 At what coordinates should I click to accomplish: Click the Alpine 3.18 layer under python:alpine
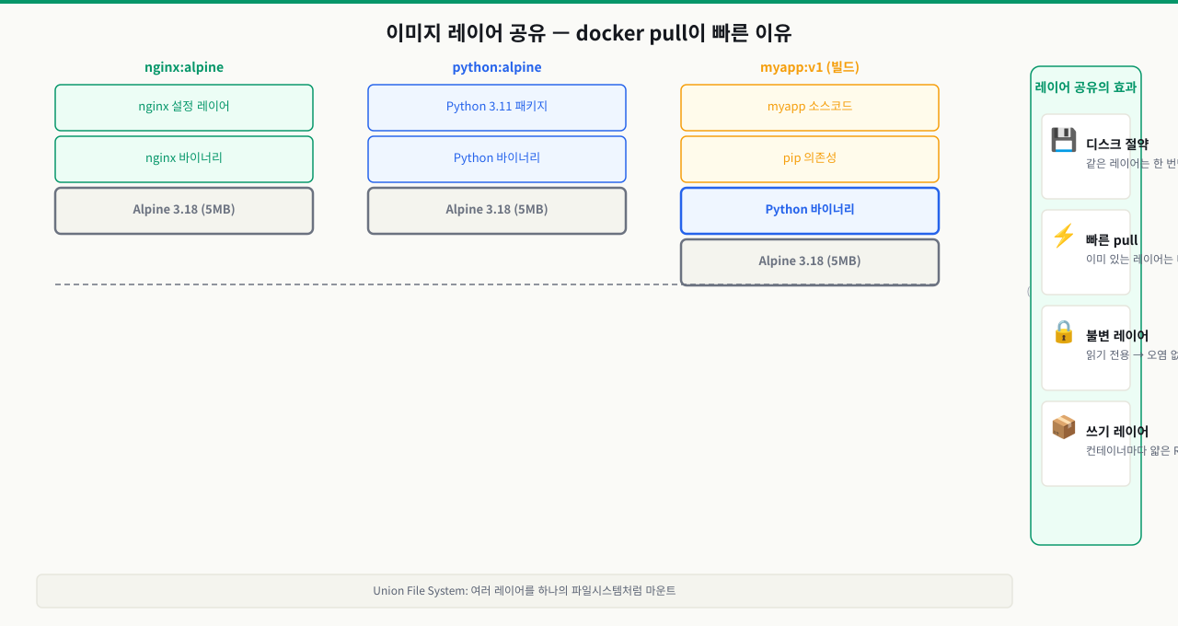(497, 211)
